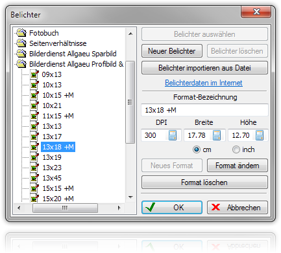Select the 10x15 +M format entry

[58, 95]
